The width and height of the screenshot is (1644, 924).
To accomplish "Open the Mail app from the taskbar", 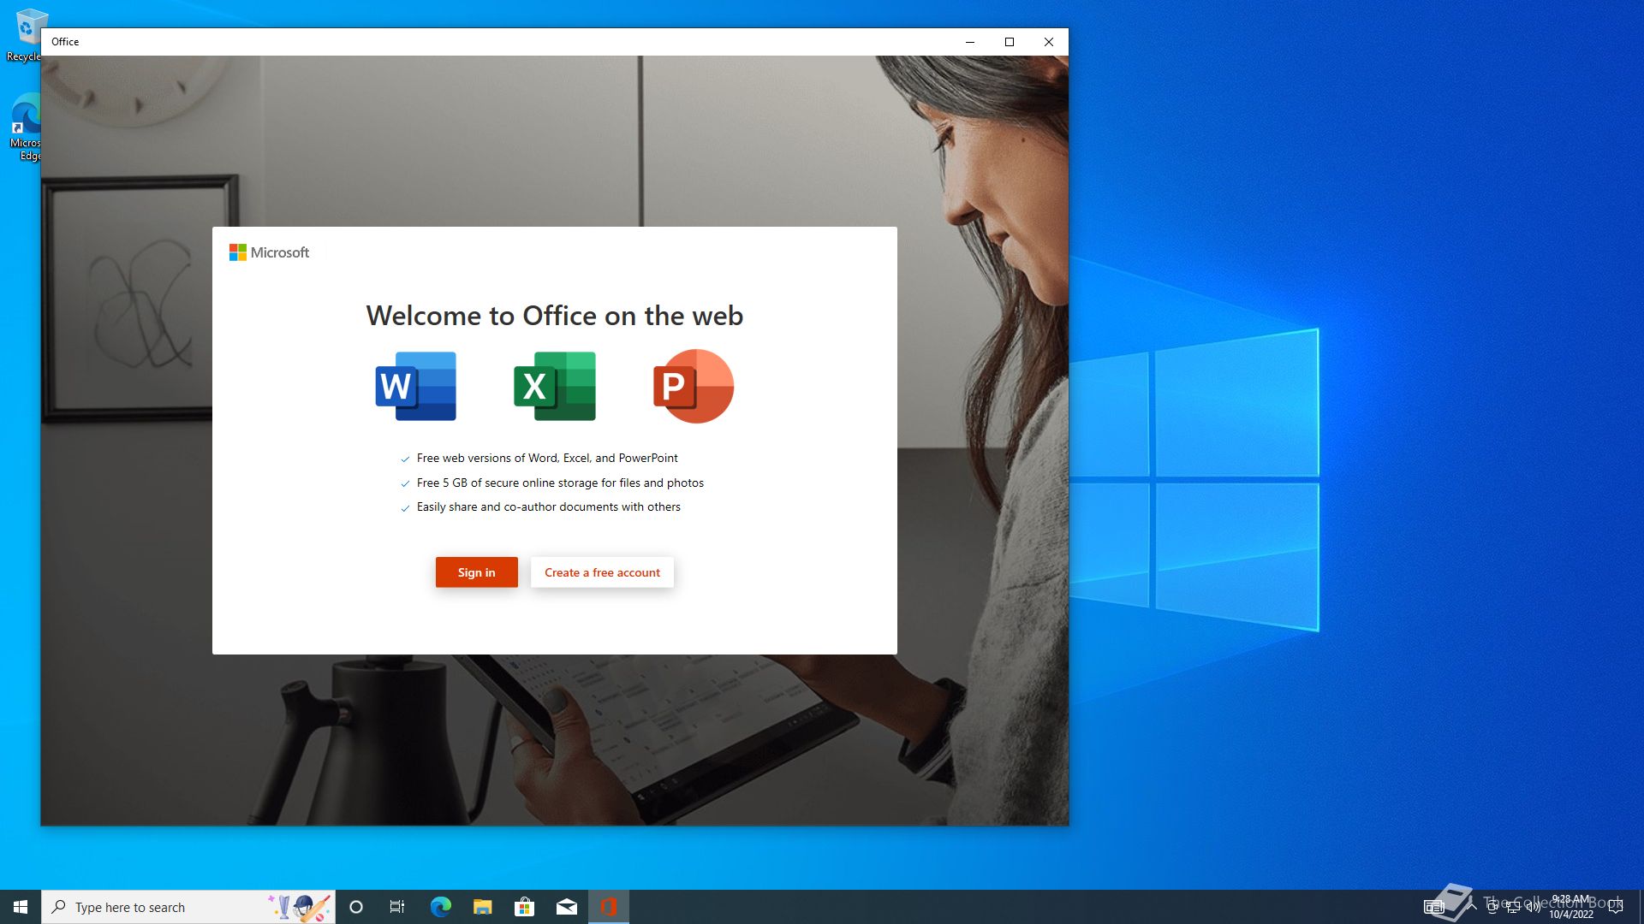I will tap(566, 907).
